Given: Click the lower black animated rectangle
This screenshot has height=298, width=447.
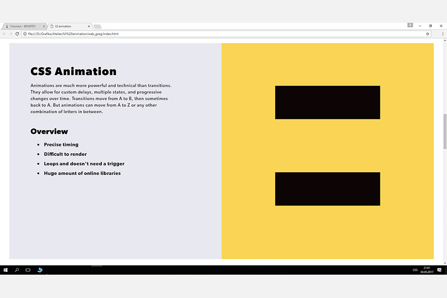Looking at the screenshot, I should [x=327, y=189].
